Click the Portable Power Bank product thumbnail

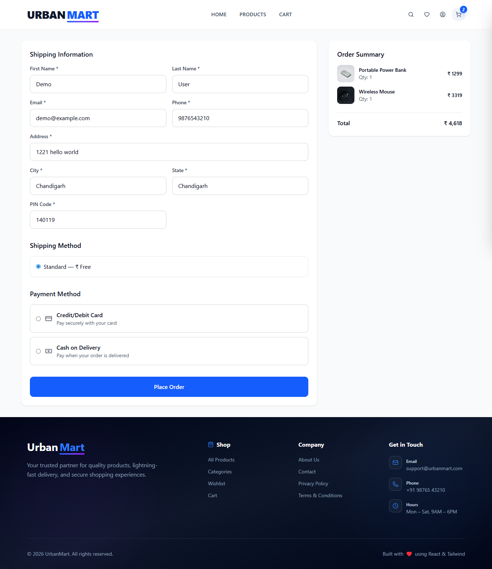pos(345,74)
